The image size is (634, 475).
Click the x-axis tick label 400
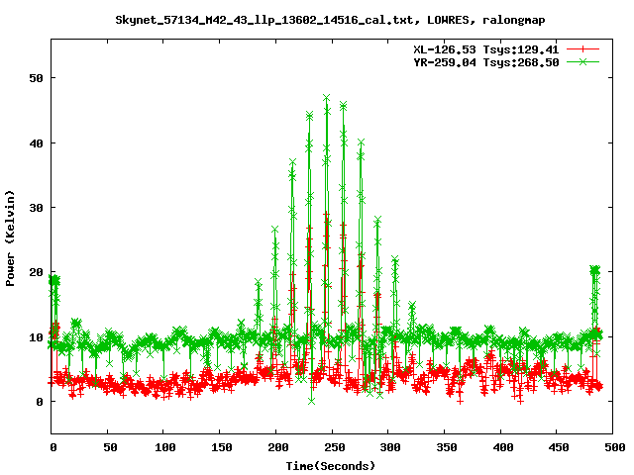[503, 447]
